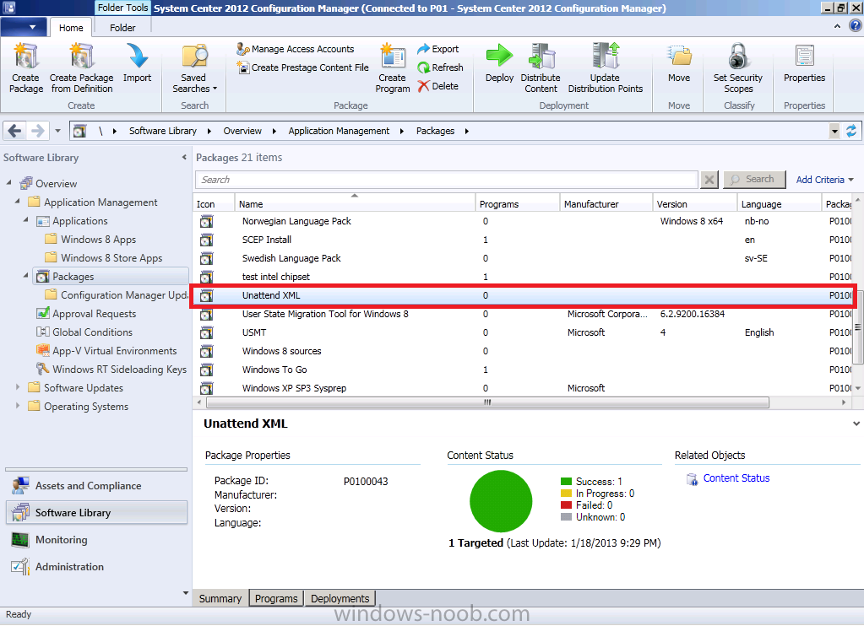Open the navigation history dropdown arrow
864x626 pixels.
click(58, 131)
